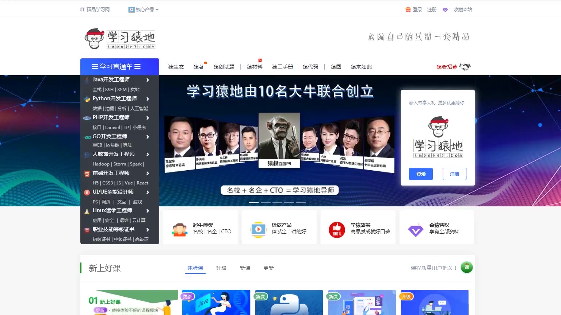Click the right hamburger icon on 学习直通车

[137, 67]
